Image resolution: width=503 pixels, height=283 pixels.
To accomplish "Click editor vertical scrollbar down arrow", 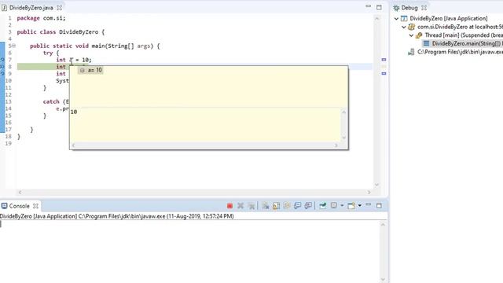I will pos(377,185).
